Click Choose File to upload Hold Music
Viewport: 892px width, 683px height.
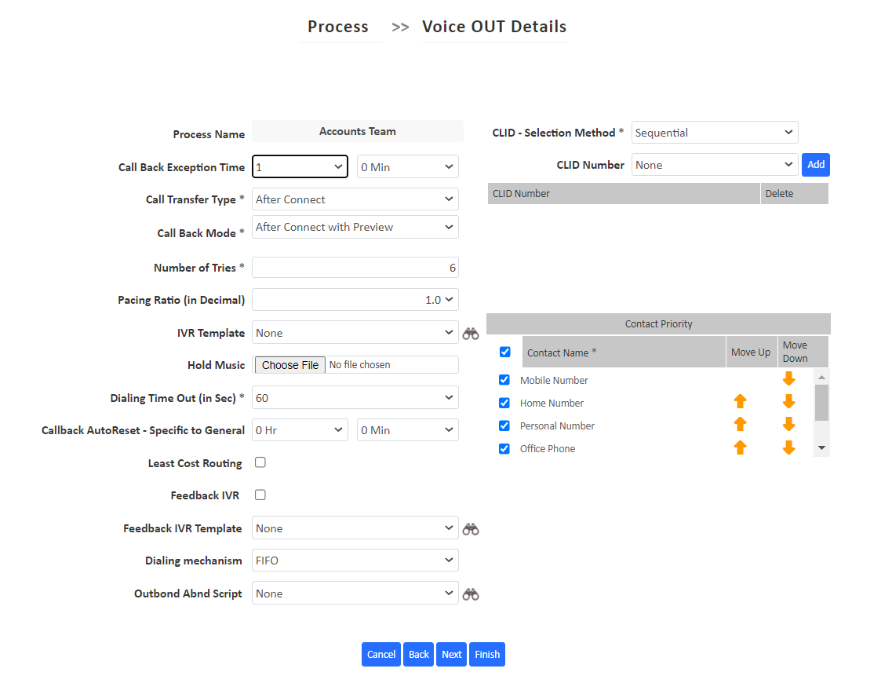click(x=289, y=364)
